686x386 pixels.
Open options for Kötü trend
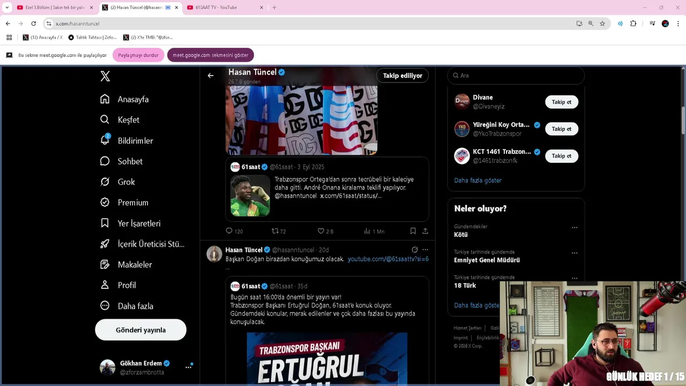(x=575, y=227)
